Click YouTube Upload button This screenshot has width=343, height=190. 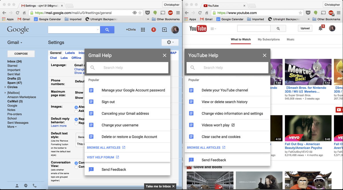(305, 28)
